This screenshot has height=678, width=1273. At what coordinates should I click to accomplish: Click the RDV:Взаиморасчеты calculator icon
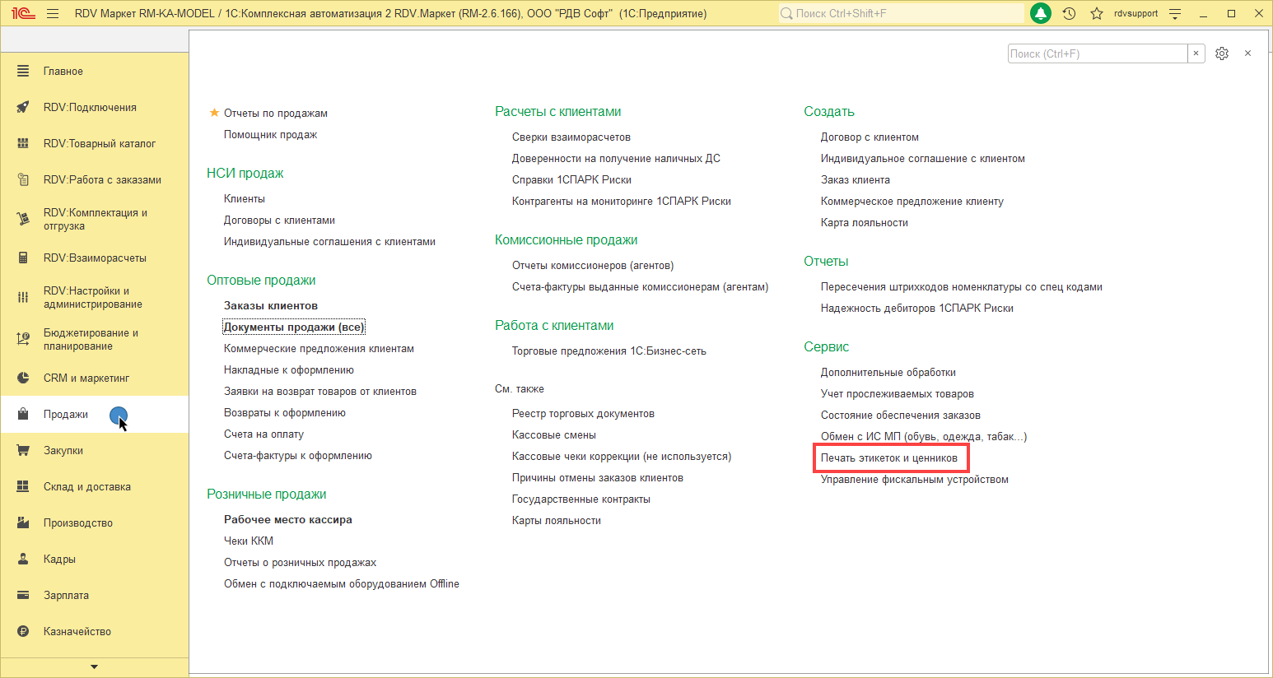point(23,258)
